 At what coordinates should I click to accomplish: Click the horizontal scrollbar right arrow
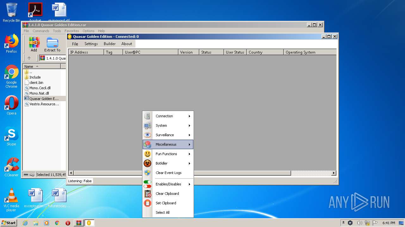(x=333, y=173)
